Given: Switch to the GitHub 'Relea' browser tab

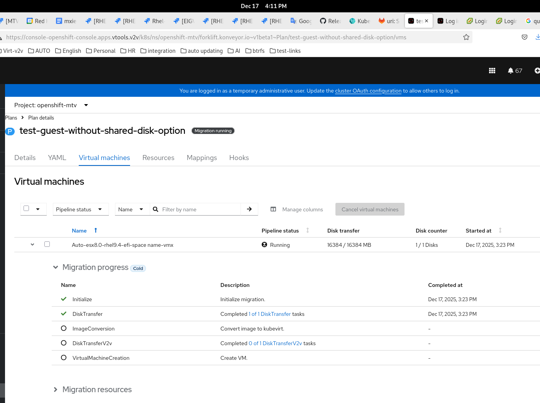Looking at the screenshot, I should (x=330, y=21).
